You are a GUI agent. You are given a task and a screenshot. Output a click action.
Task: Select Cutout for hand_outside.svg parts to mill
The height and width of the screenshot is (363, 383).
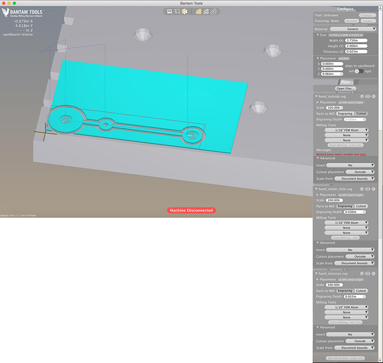[x=361, y=113]
